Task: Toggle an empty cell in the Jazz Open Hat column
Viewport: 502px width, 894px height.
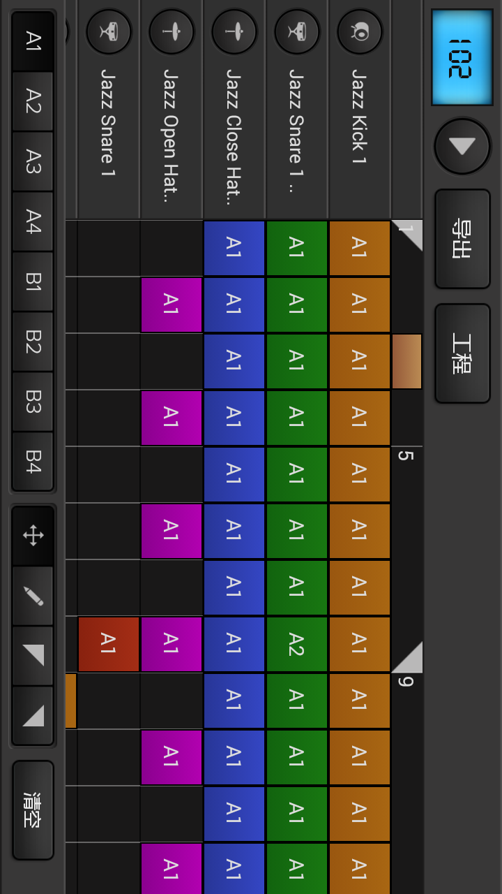Action: click(x=171, y=248)
